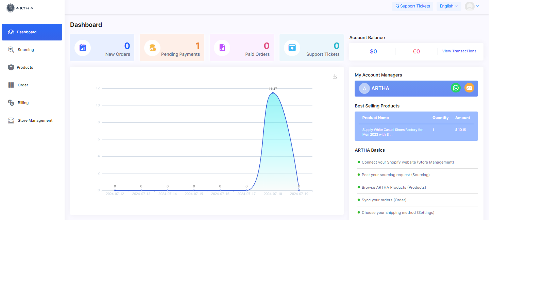This screenshot has height=306, width=544.
Task: Click the 2024-07-18 date label on chart axis
Action: 273,194
